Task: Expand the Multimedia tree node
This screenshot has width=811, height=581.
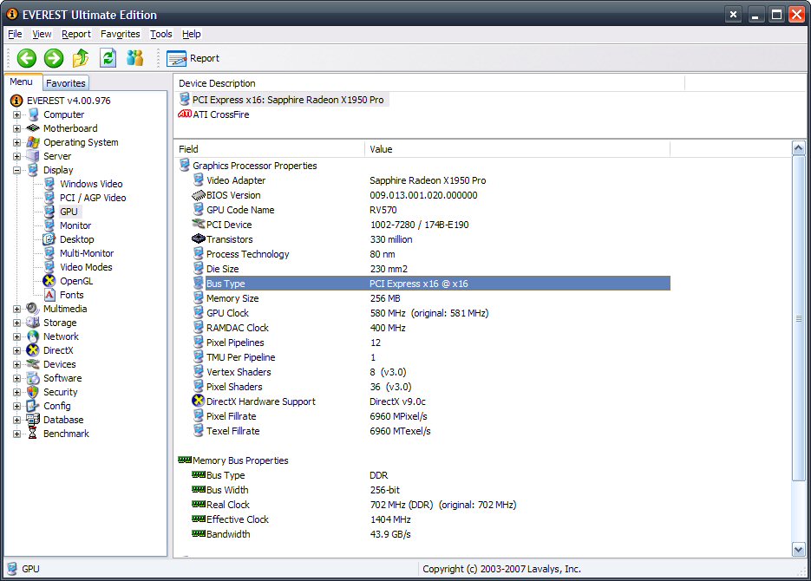Action: [16, 309]
